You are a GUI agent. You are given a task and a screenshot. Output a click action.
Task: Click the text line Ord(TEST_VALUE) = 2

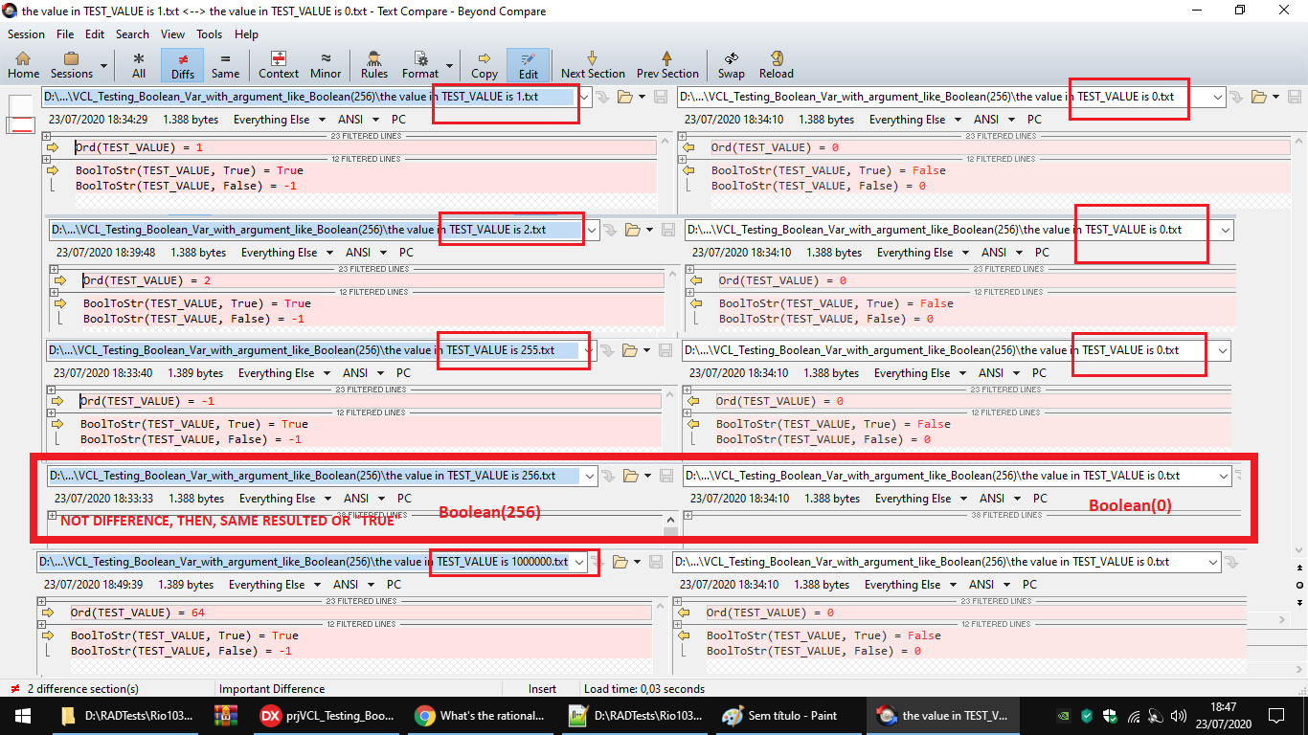pos(147,280)
